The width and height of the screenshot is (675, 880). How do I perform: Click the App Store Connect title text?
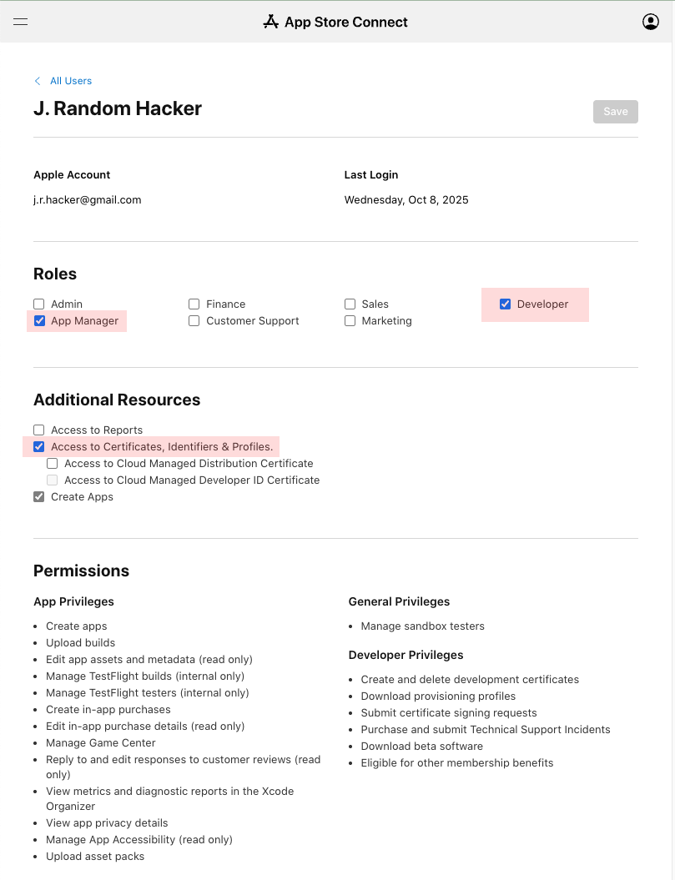point(346,23)
